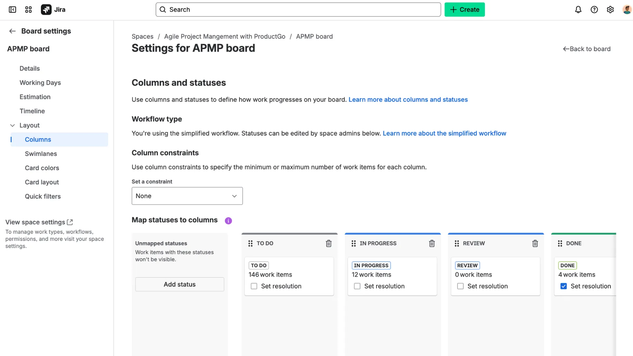Click the user profile avatar
The image size is (633, 356).
(627, 10)
